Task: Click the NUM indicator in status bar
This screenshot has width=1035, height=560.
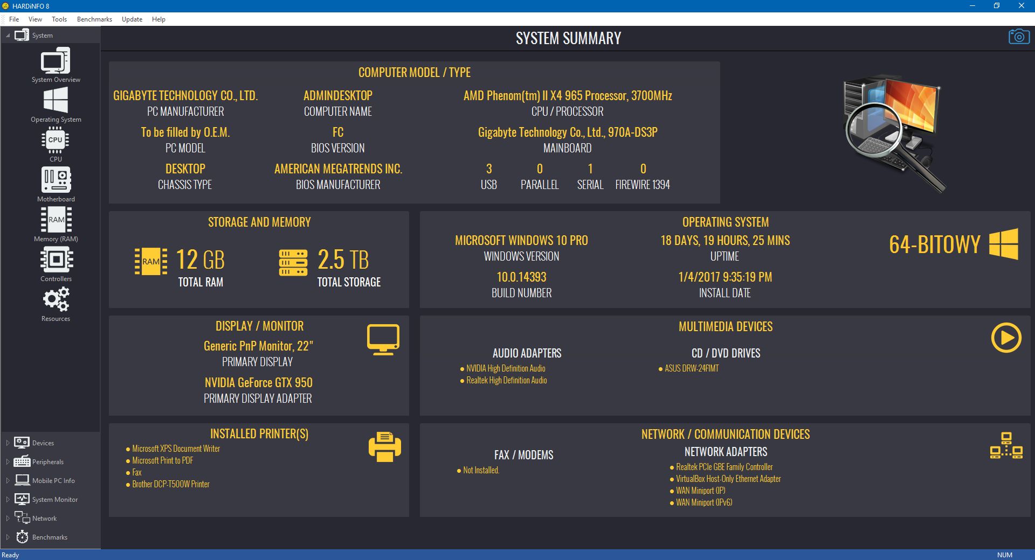Action: click(1005, 555)
